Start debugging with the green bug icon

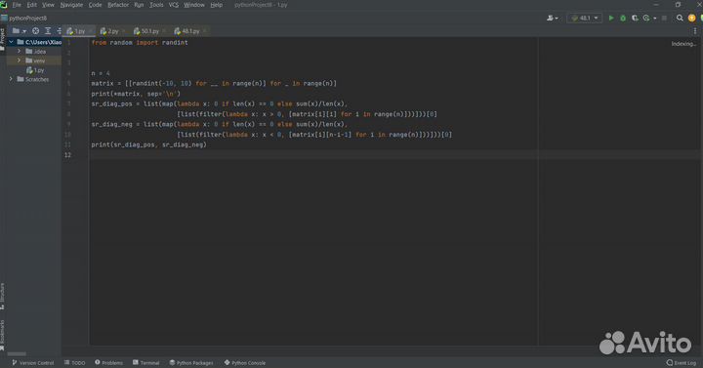coord(623,18)
